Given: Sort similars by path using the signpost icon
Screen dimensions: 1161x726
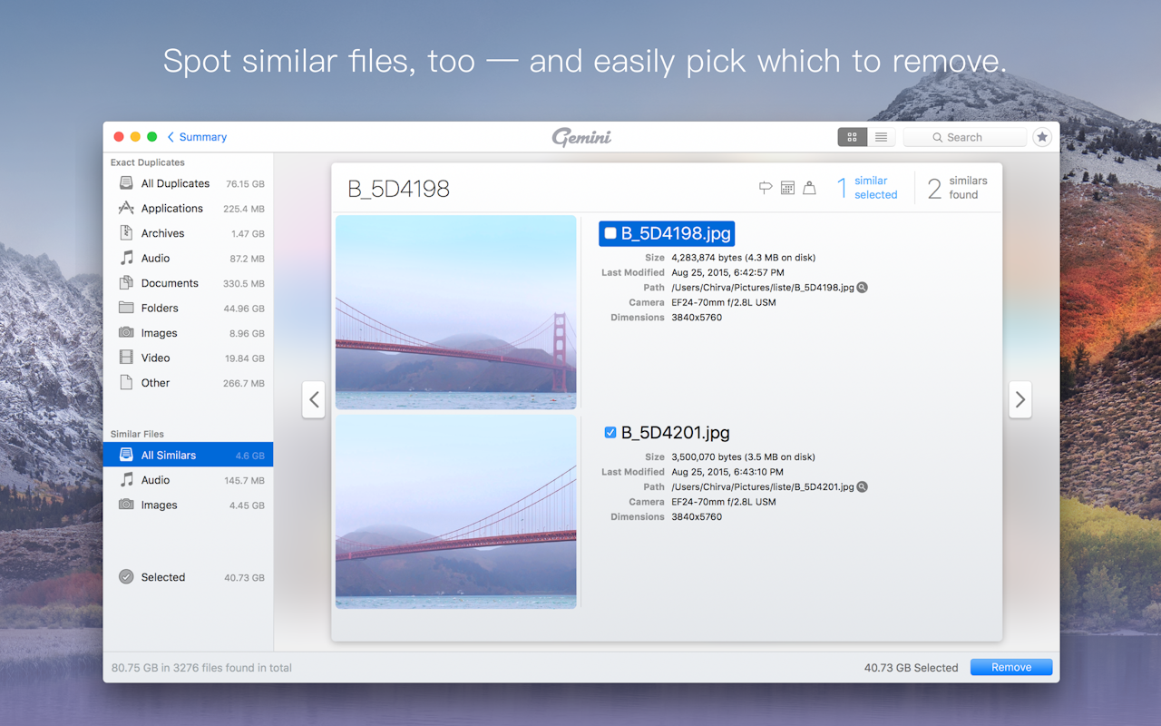Looking at the screenshot, I should click(765, 187).
